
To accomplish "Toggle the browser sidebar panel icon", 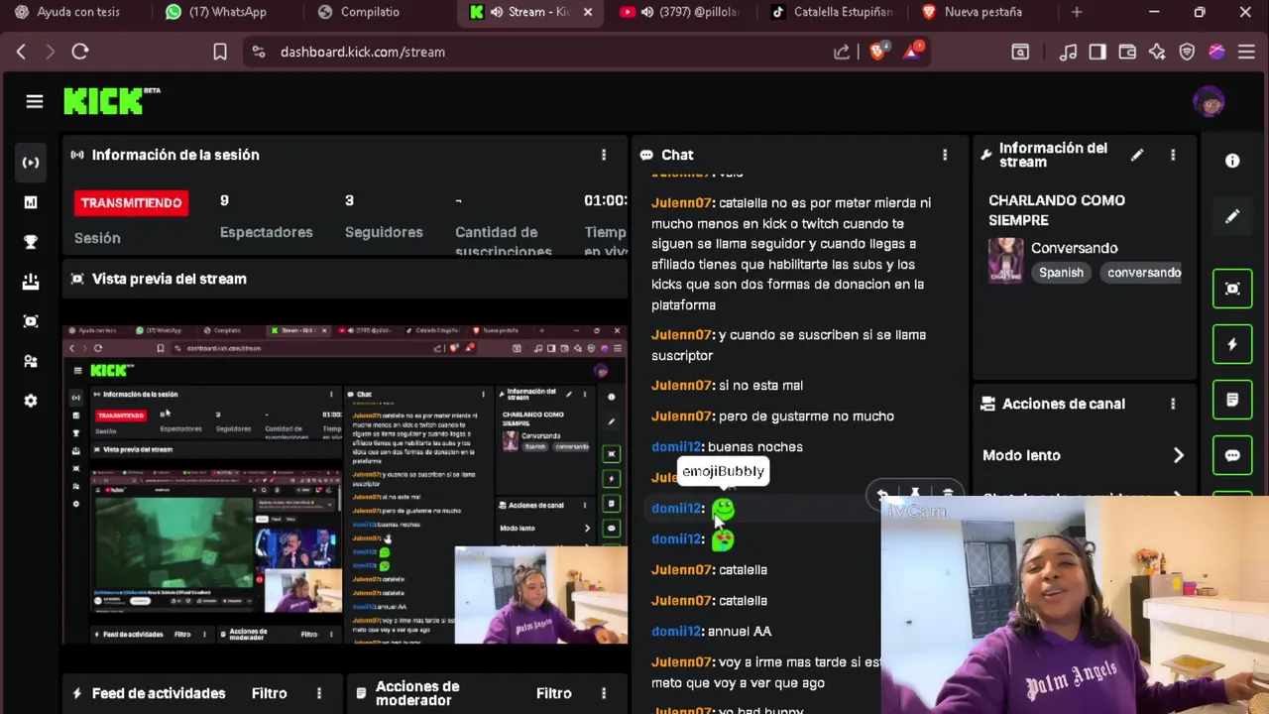I will pos(1097,52).
